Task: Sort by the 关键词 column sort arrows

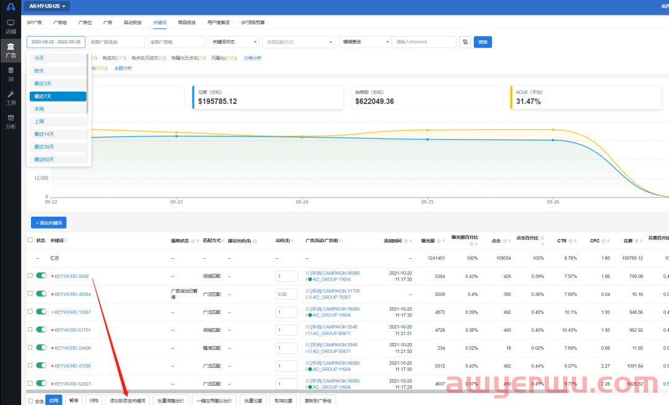Action: [66, 241]
